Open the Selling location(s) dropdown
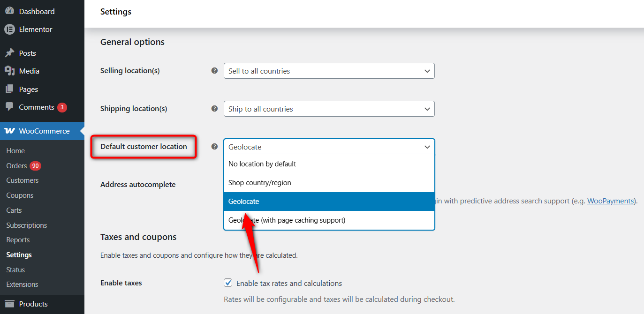This screenshot has width=644, height=314. click(328, 71)
